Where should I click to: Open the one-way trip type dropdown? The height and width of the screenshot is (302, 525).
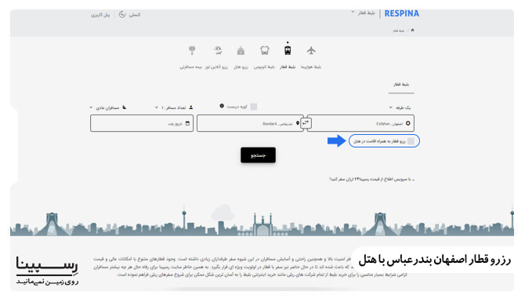(x=400, y=107)
